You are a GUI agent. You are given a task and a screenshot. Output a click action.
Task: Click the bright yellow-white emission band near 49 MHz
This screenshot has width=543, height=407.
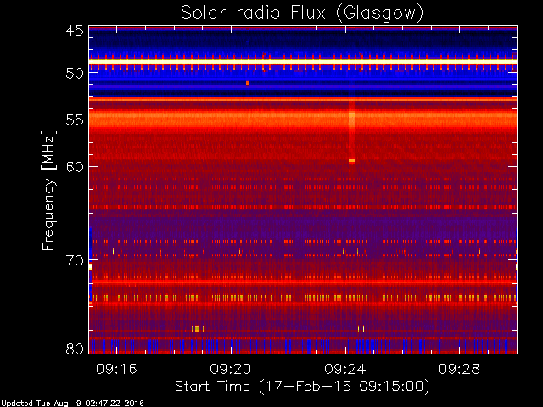(303, 62)
